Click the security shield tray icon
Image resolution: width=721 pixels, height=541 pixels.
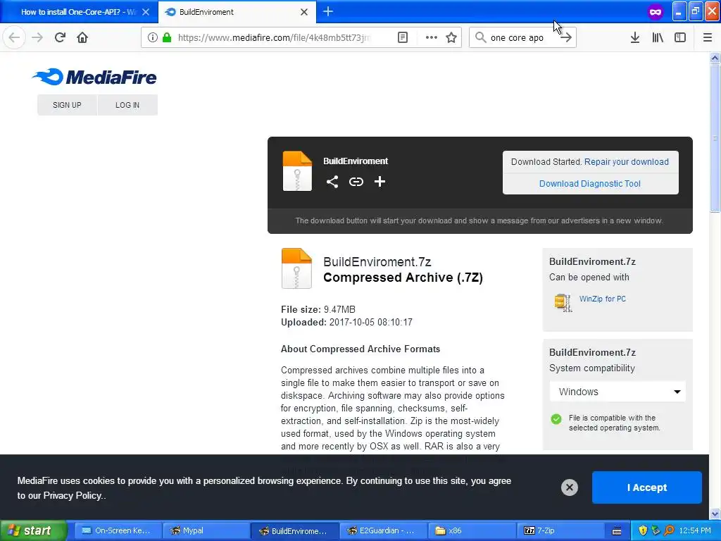pos(643,530)
